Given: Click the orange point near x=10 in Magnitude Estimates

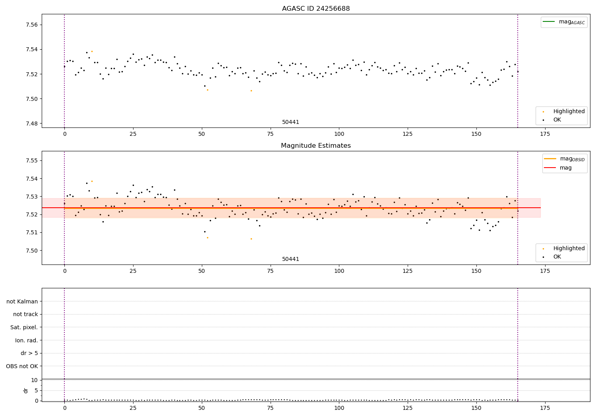Looking at the screenshot, I should pyautogui.click(x=92, y=181).
